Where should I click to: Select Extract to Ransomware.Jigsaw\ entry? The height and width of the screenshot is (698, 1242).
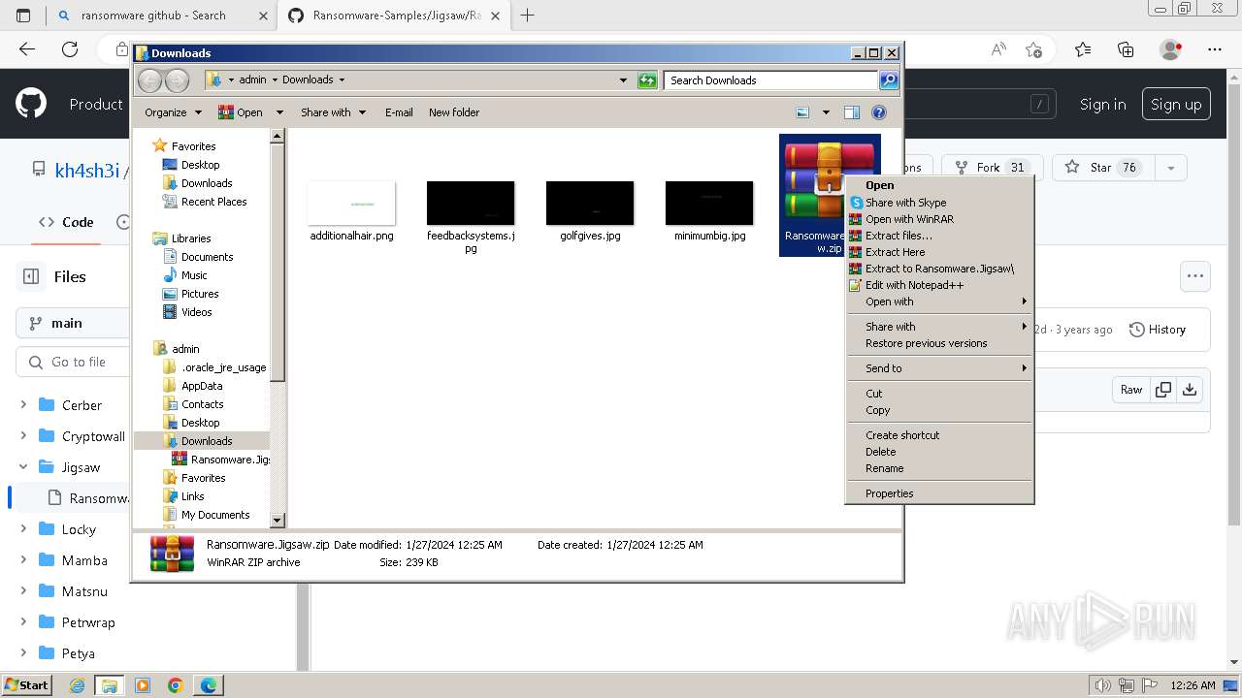pos(939,269)
